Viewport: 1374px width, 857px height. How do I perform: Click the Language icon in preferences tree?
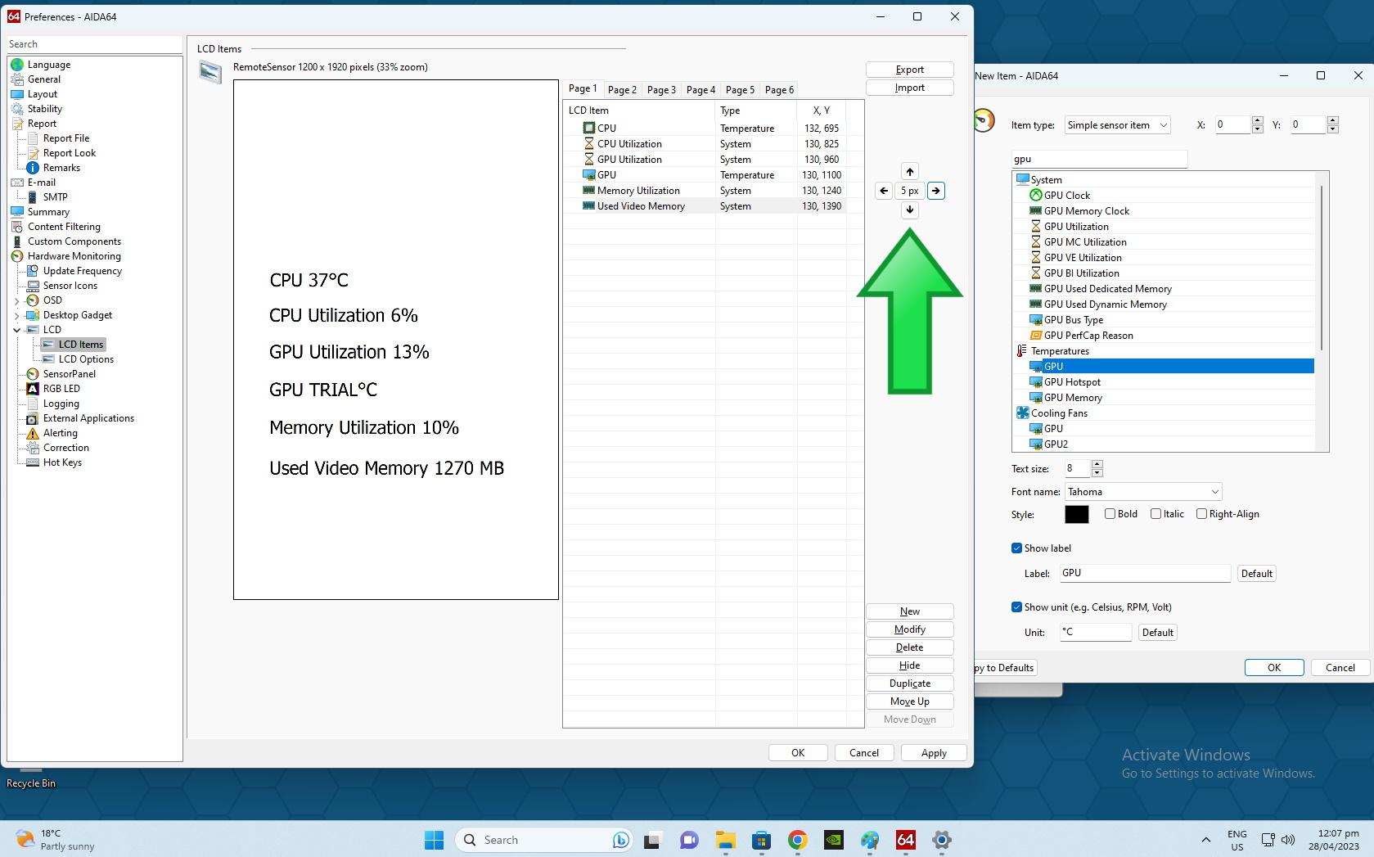coord(17,65)
